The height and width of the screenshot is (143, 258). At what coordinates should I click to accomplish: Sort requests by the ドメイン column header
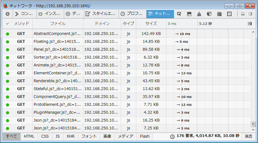point(102,24)
